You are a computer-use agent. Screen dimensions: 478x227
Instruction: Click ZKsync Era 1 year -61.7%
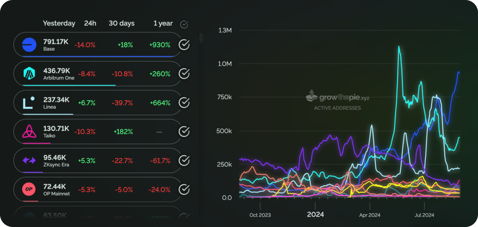pyautogui.click(x=160, y=161)
